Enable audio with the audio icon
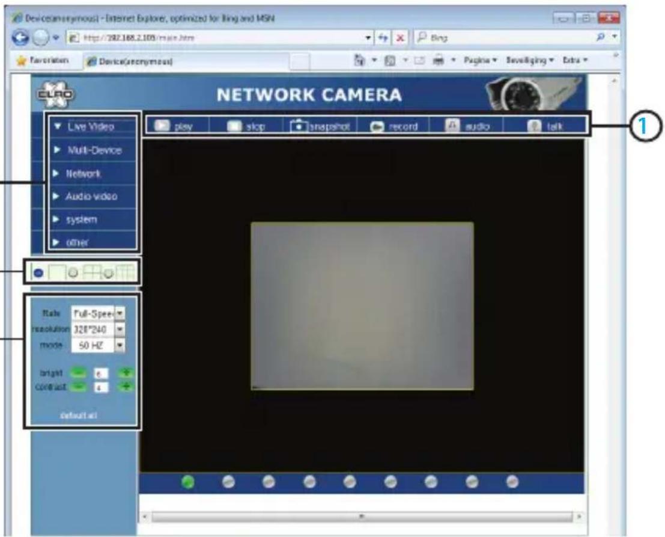This screenshot has height=537, width=665. point(452,126)
